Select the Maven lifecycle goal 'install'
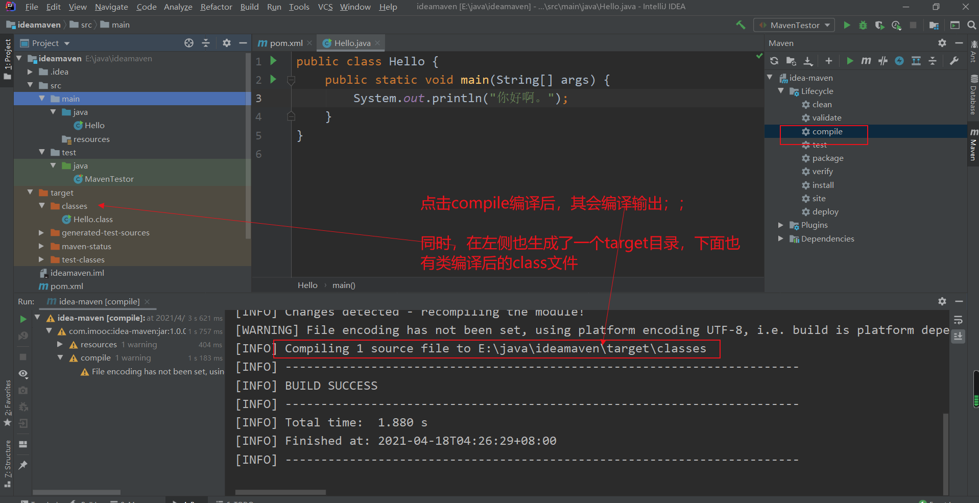979x503 pixels. [x=823, y=185]
